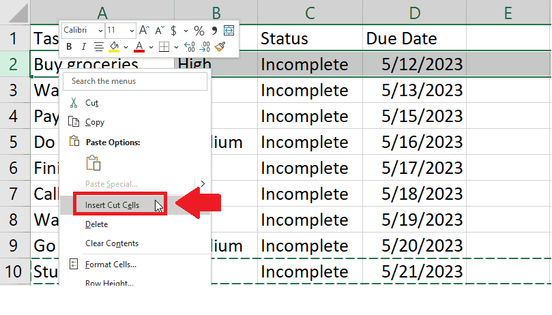Choose Copy from context menu
Image resolution: width=552 pixels, height=315 pixels.
(95, 122)
